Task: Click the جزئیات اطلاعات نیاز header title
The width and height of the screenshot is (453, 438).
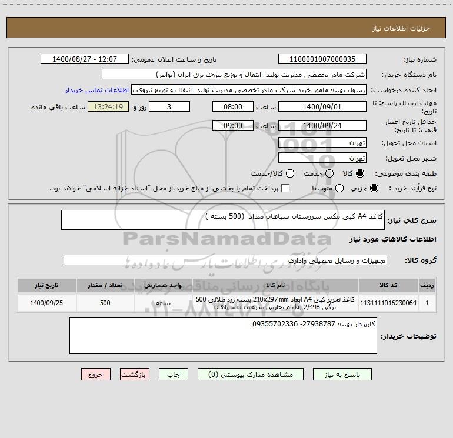Action: (401, 28)
